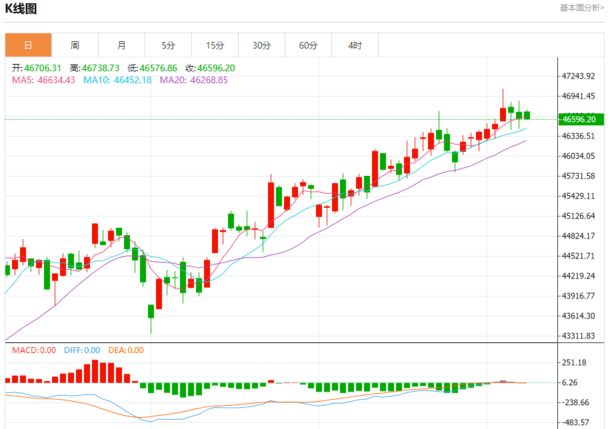608x429 pixels.
Task: Click the MA20 indicator label
Action: tap(193, 80)
